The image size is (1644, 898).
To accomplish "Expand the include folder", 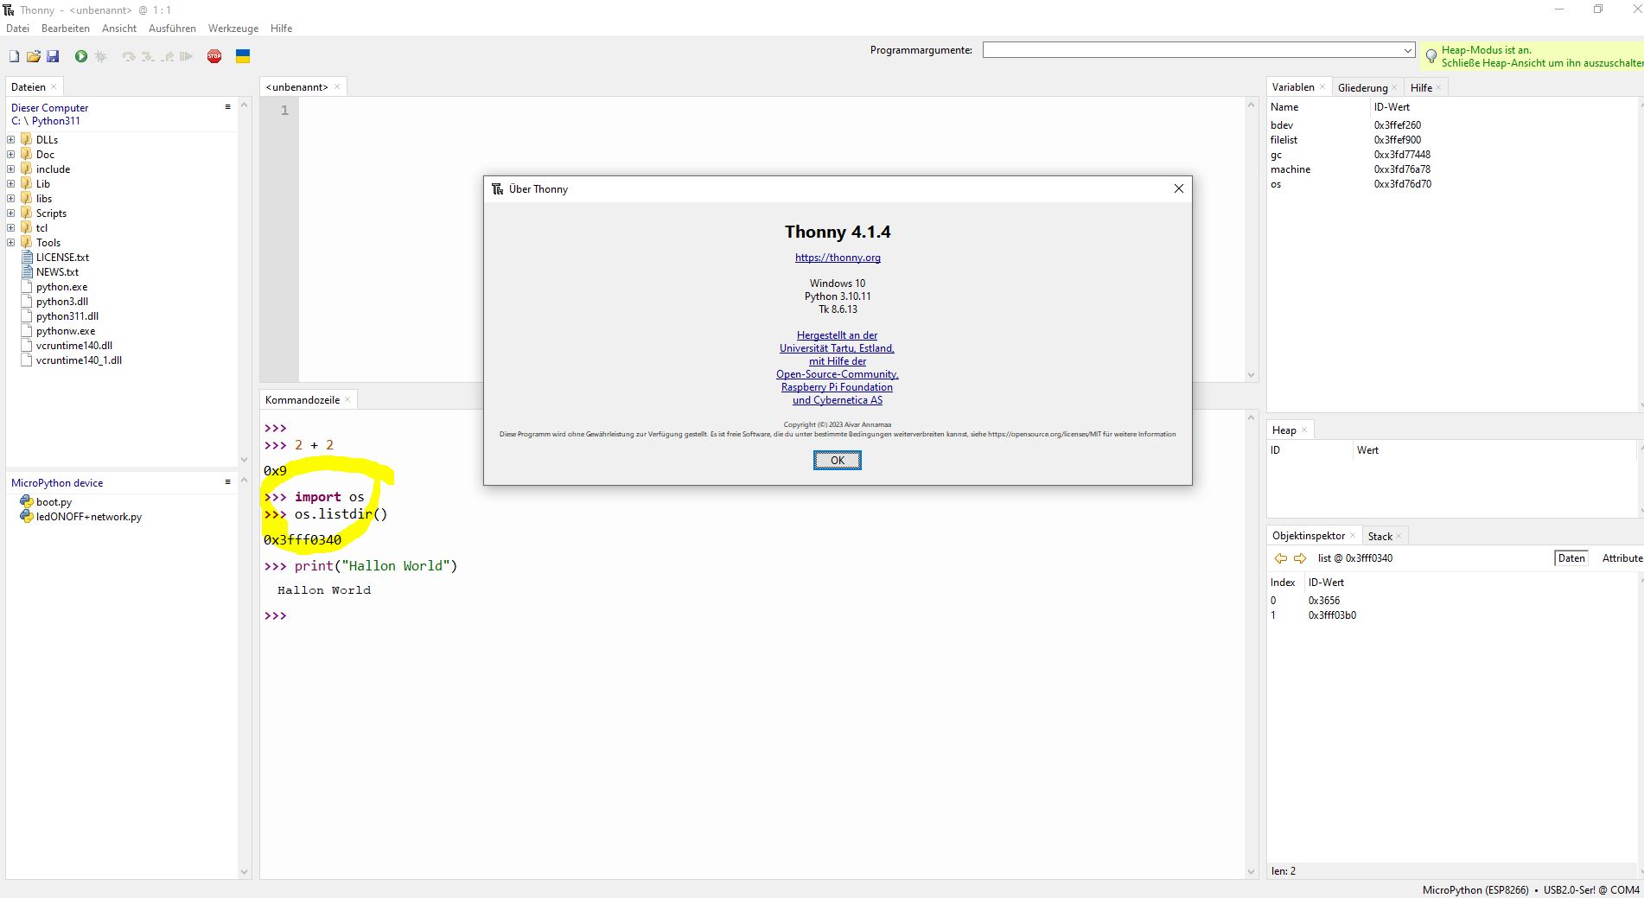I will 11,169.
